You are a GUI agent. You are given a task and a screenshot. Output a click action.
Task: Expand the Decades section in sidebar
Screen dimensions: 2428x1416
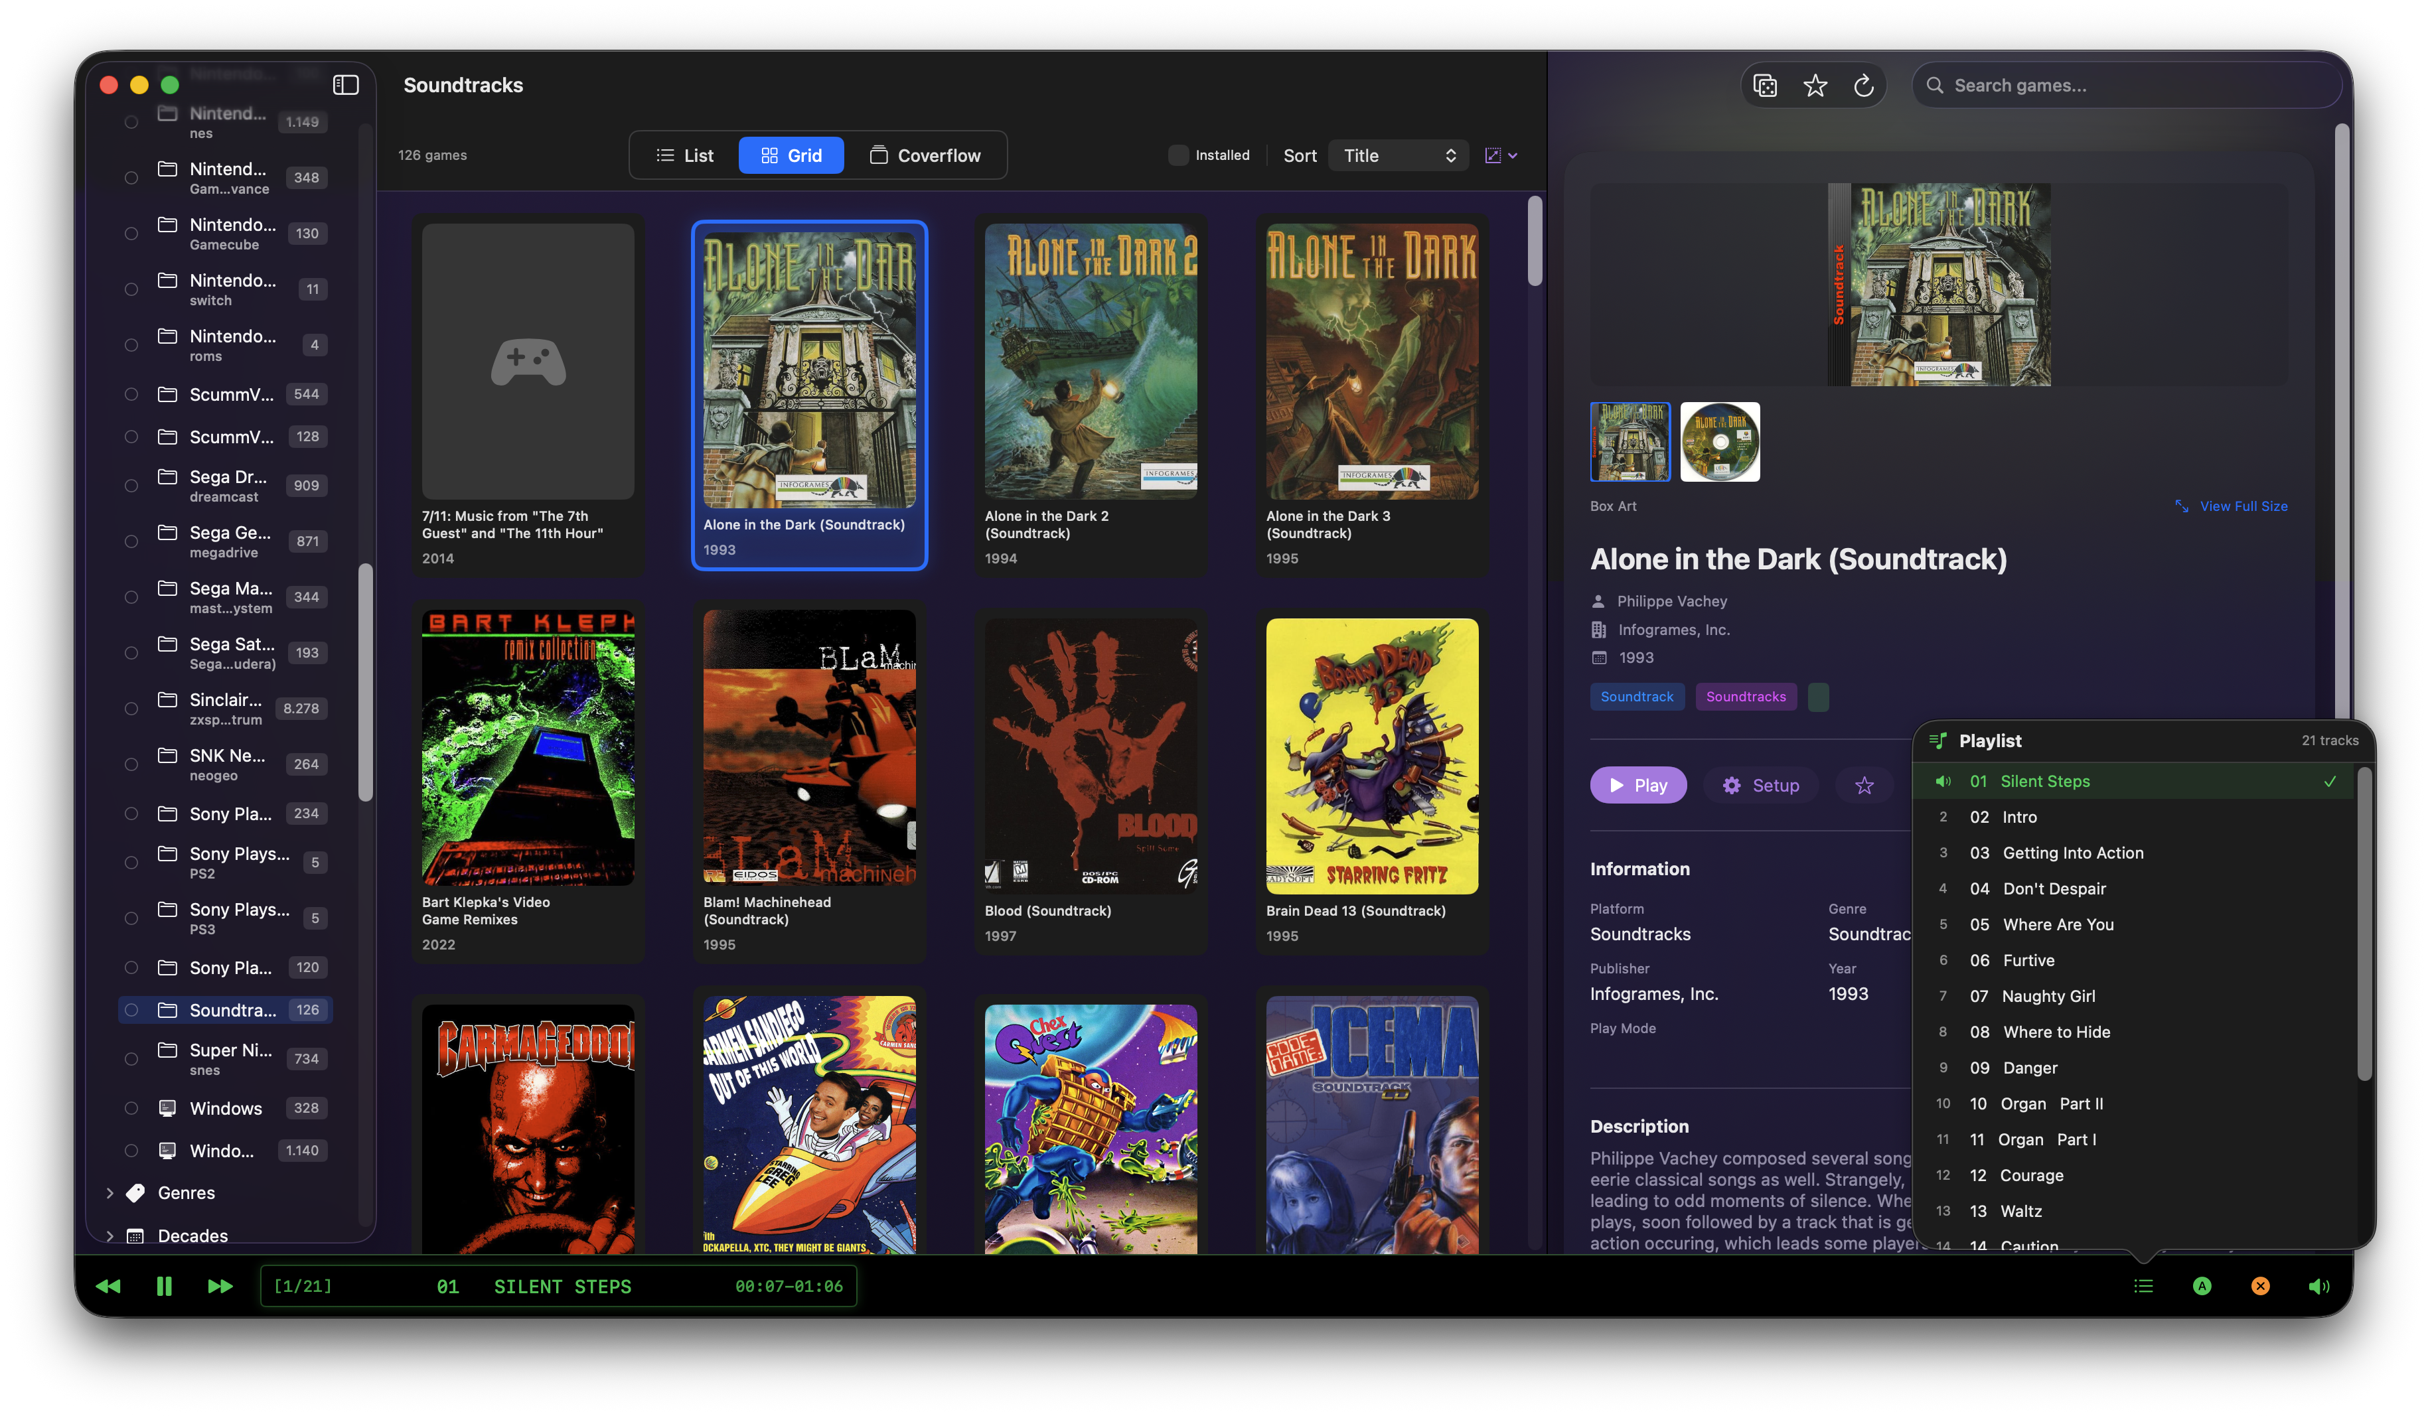[x=110, y=1236]
